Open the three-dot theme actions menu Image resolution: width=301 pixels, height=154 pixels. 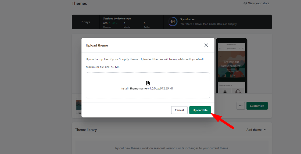coord(241,106)
